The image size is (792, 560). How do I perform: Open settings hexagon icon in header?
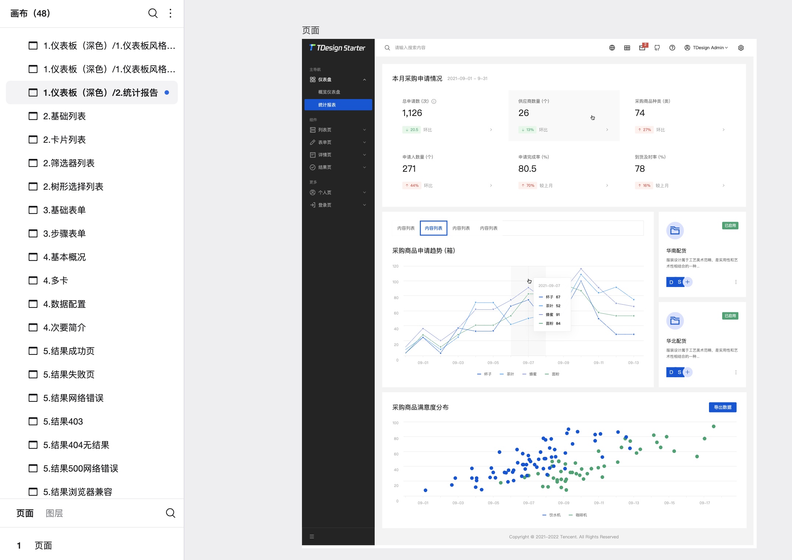pyautogui.click(x=741, y=48)
